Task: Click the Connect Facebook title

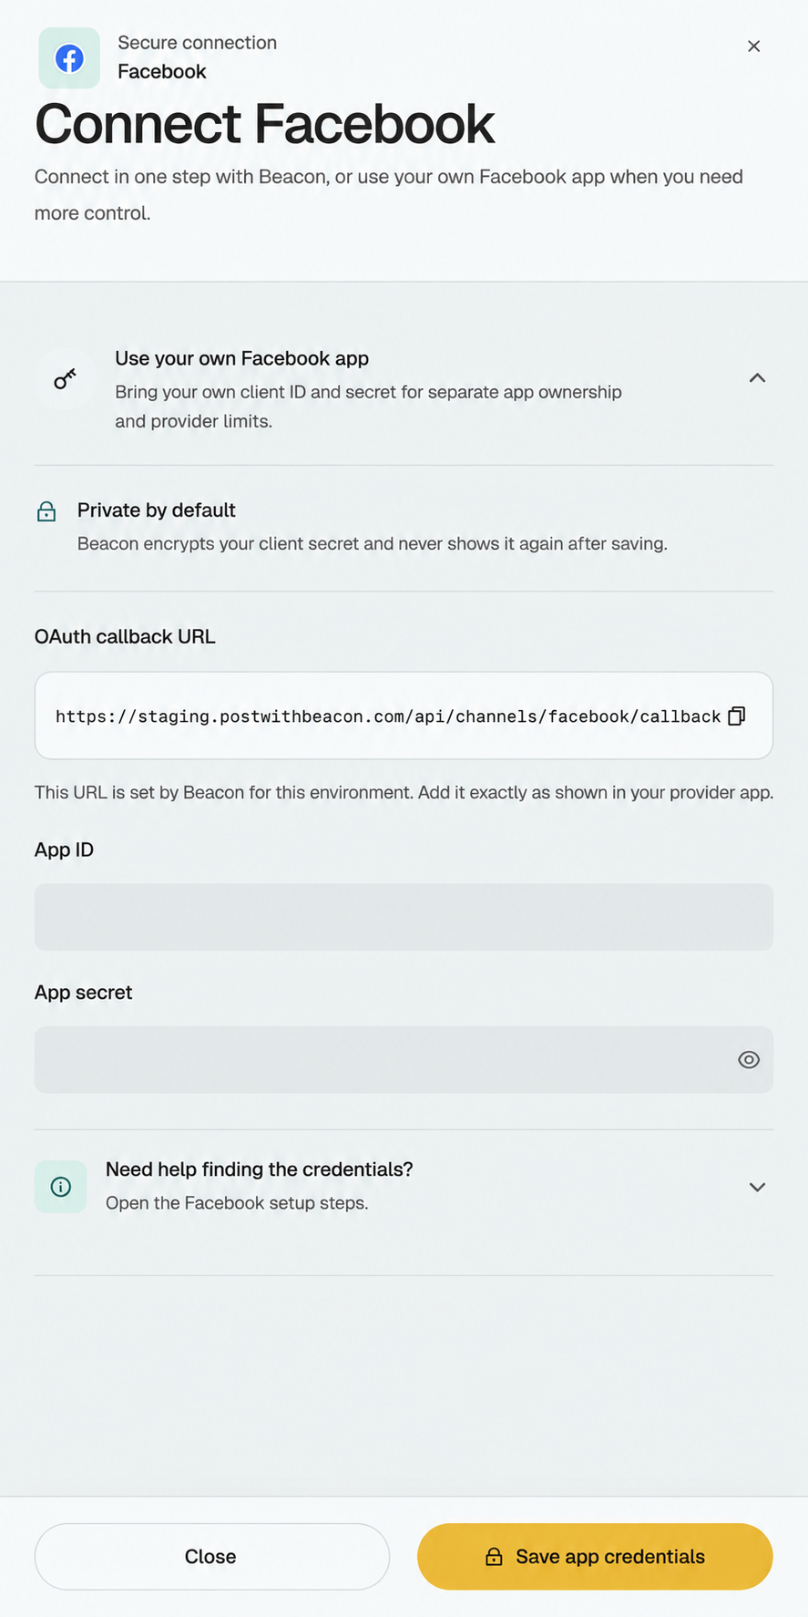Action: (x=264, y=124)
